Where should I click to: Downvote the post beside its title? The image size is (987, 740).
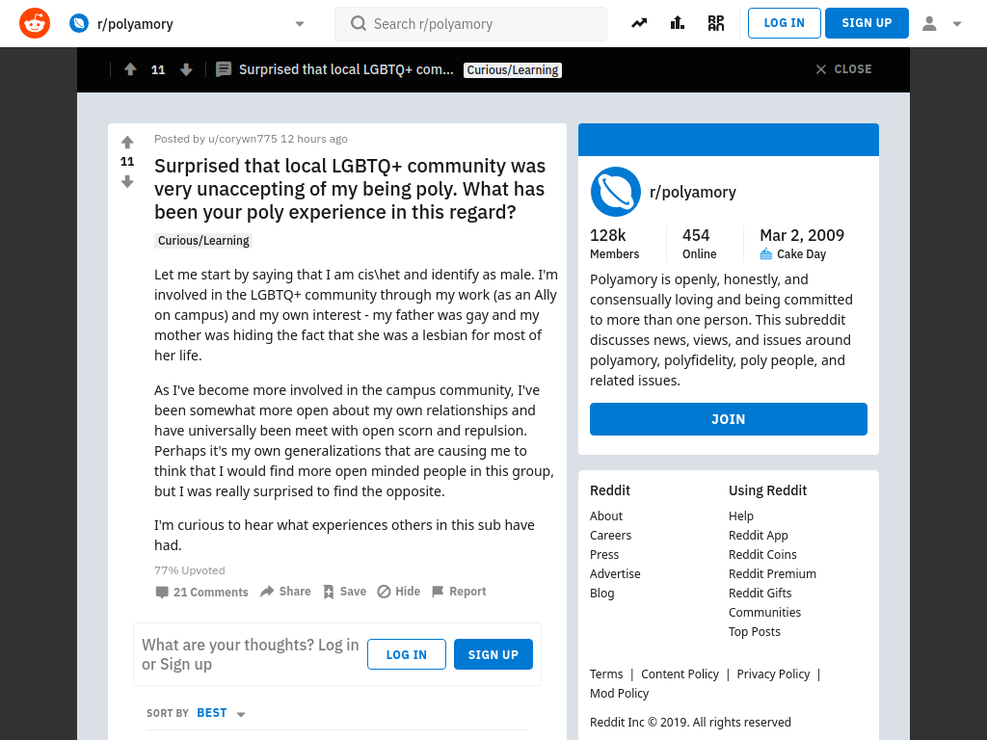point(127,182)
